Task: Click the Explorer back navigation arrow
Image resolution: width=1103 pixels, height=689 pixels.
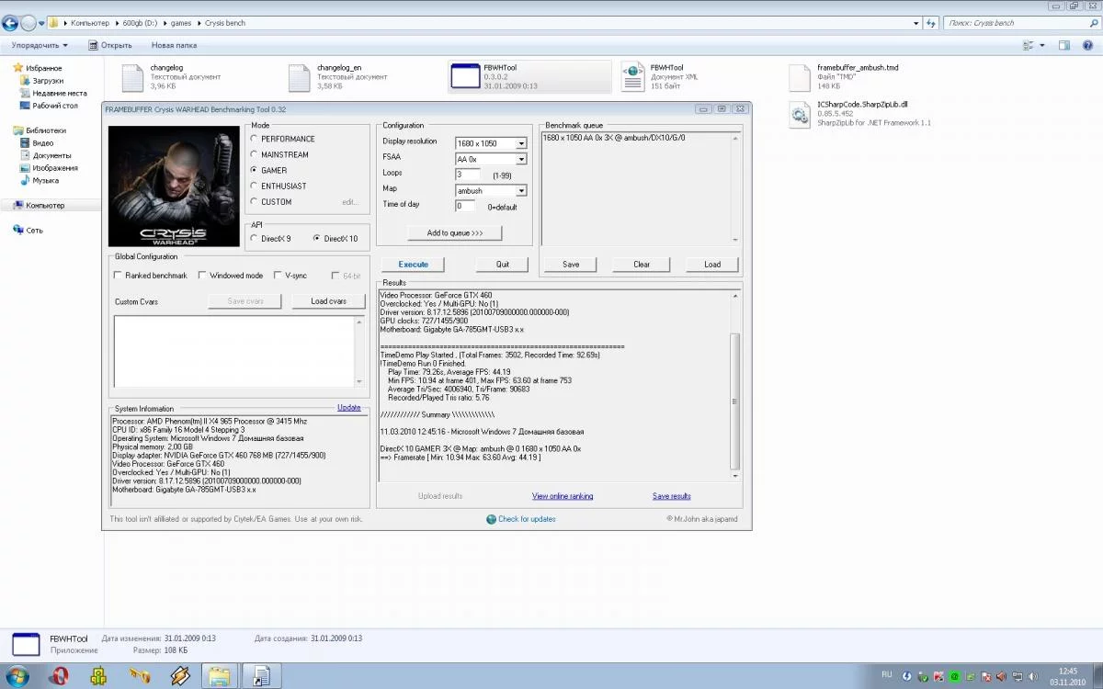Action: (11, 23)
